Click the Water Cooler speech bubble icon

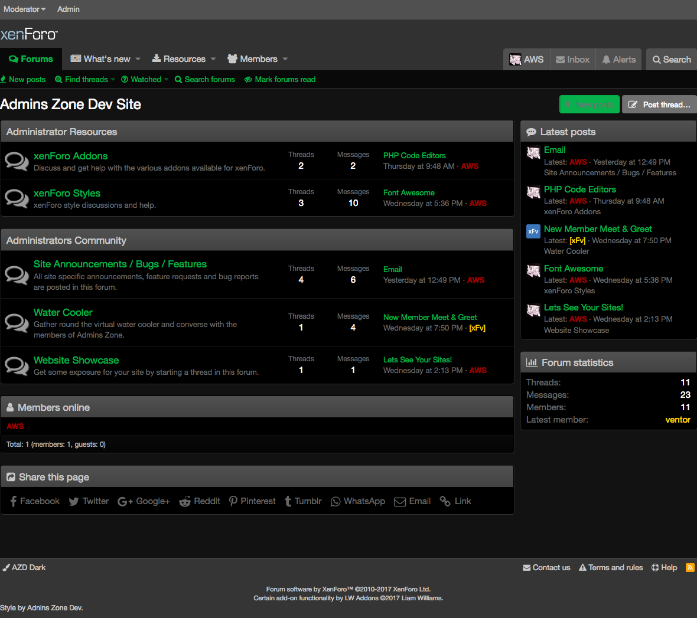coord(17,323)
